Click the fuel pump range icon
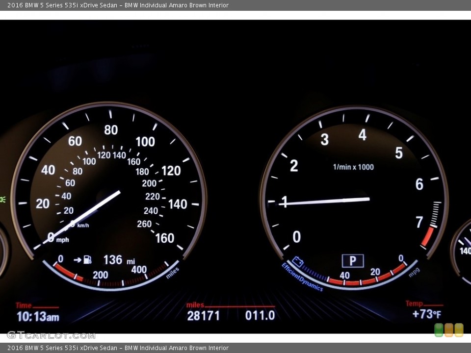This screenshot has width=471, height=353. point(87,259)
